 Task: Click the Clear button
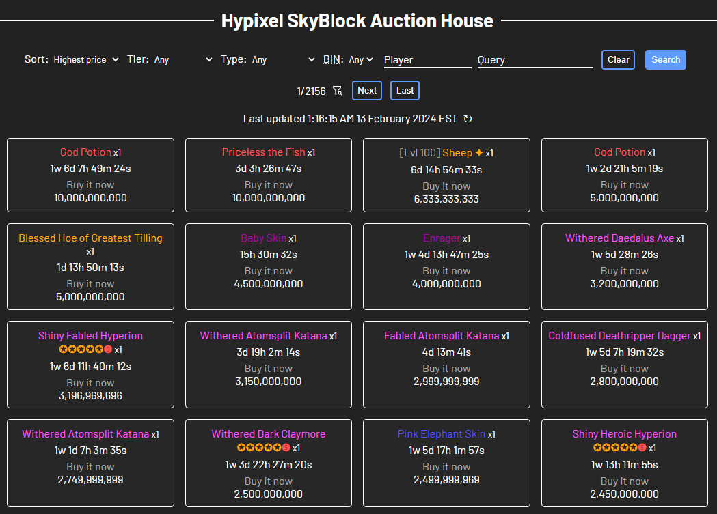tap(618, 60)
